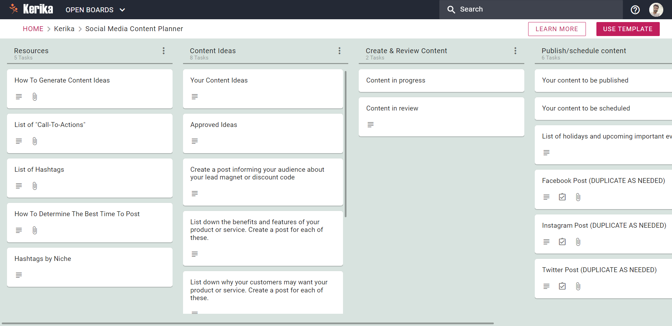Open description icon on Best Time To Post card
672x326 pixels.
coord(19,230)
